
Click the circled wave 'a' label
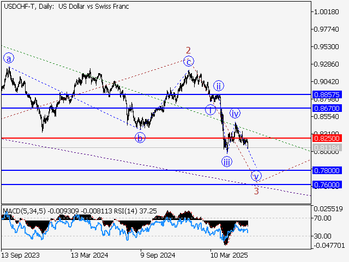pos(8,58)
